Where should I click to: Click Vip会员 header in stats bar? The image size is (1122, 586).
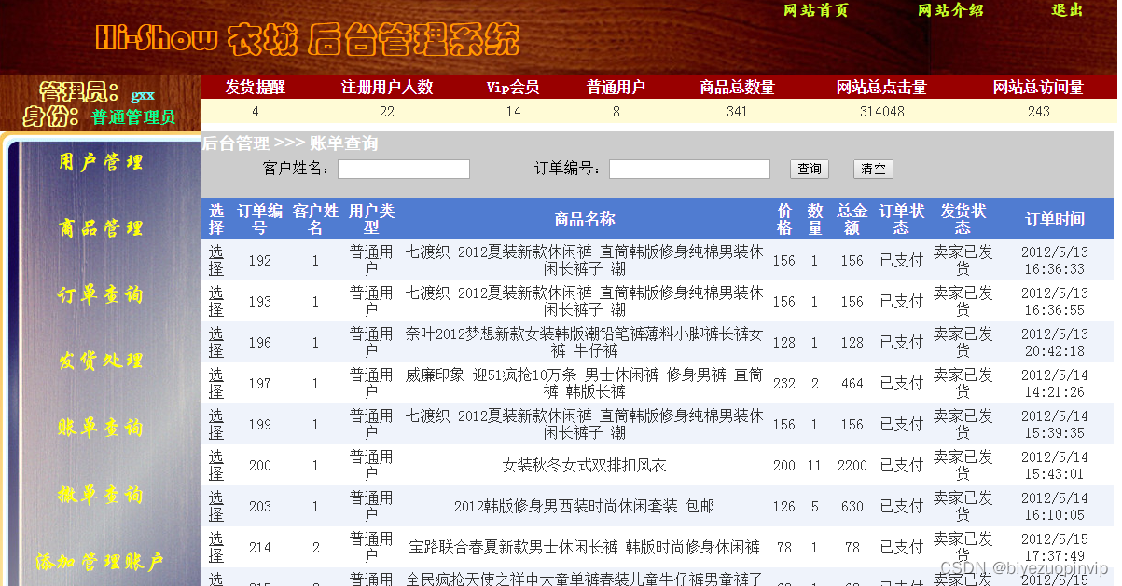[x=513, y=87]
